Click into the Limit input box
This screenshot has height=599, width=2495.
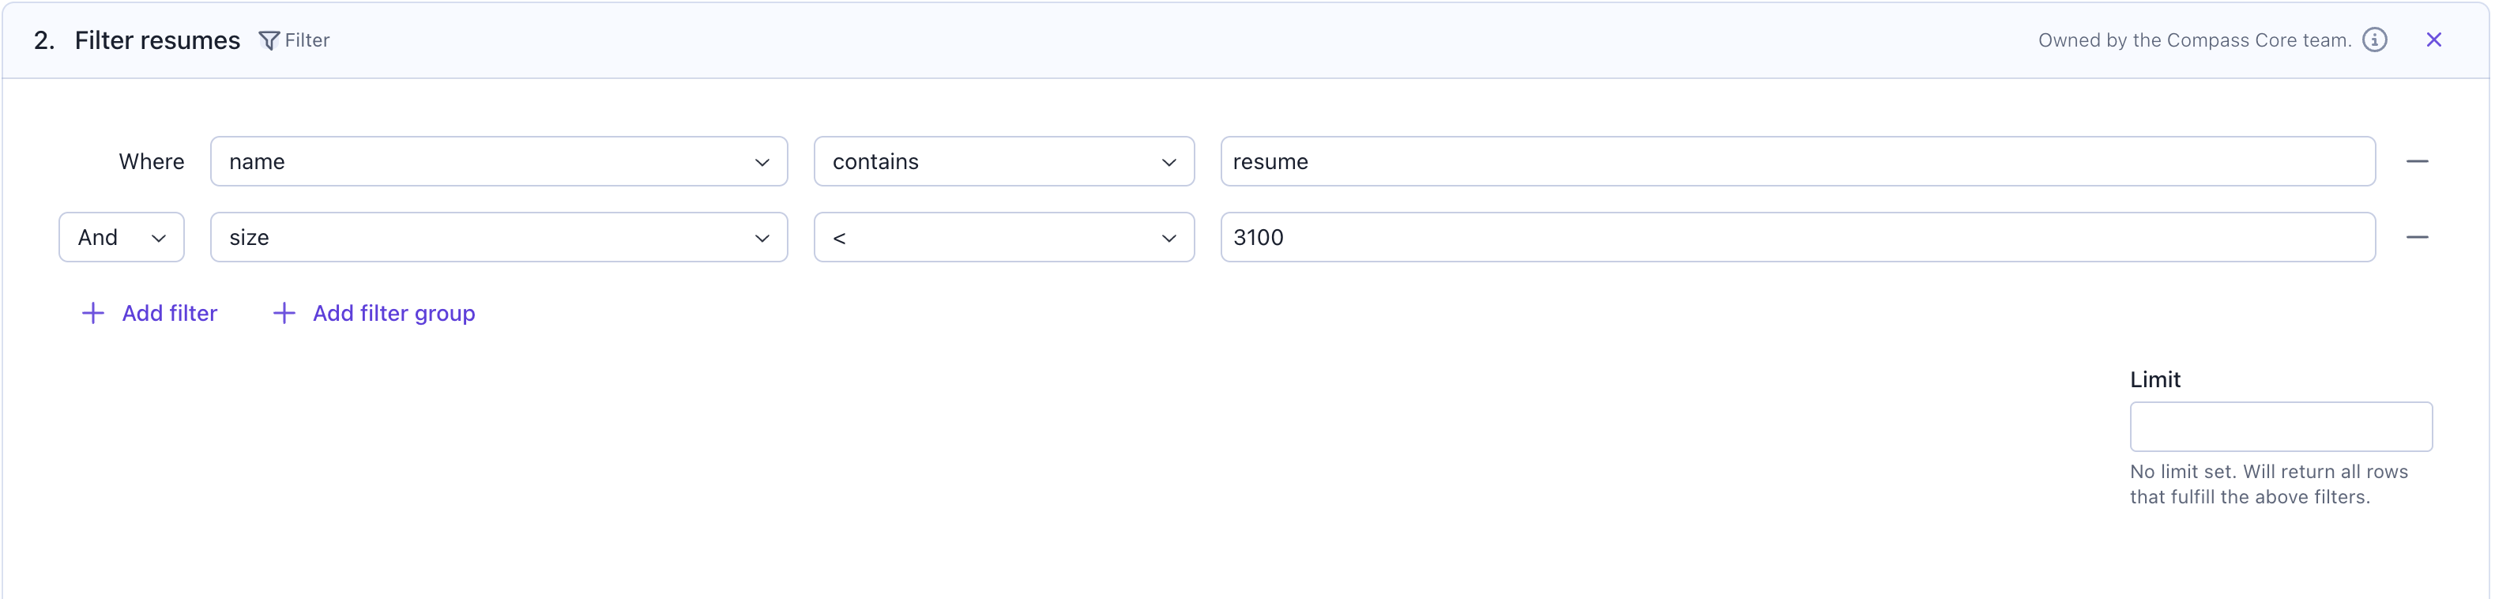[2280, 427]
